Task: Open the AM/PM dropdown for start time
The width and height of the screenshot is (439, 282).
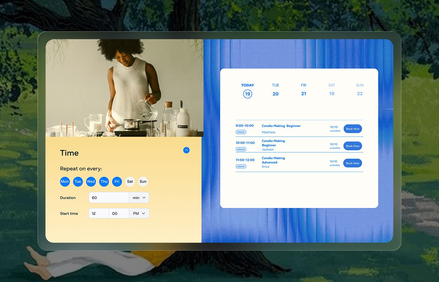Action: click(139, 213)
